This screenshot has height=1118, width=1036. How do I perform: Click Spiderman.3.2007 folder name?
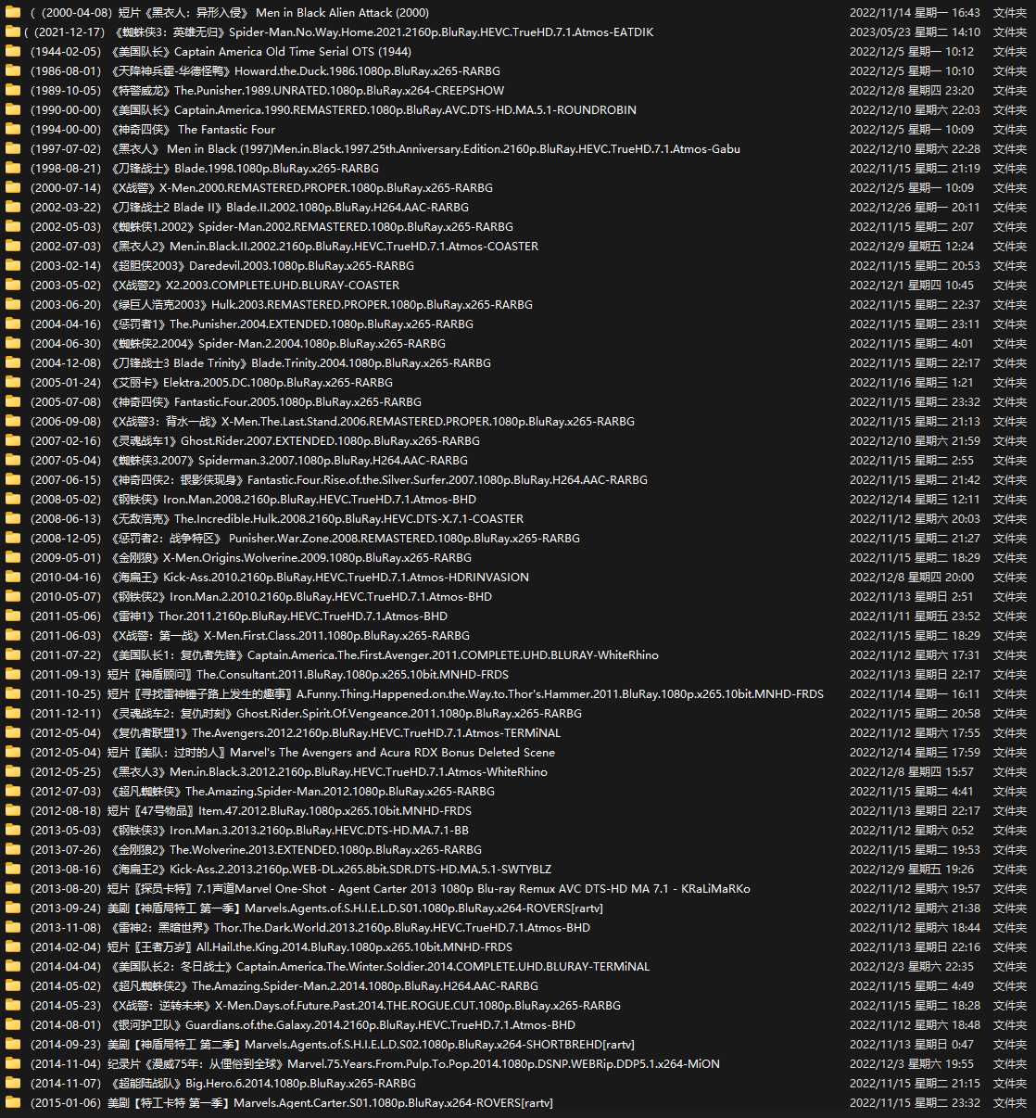(x=248, y=461)
